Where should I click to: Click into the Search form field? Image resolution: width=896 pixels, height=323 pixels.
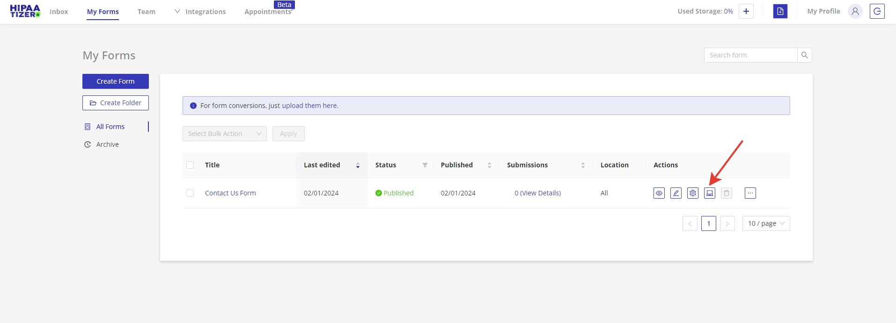(x=750, y=55)
